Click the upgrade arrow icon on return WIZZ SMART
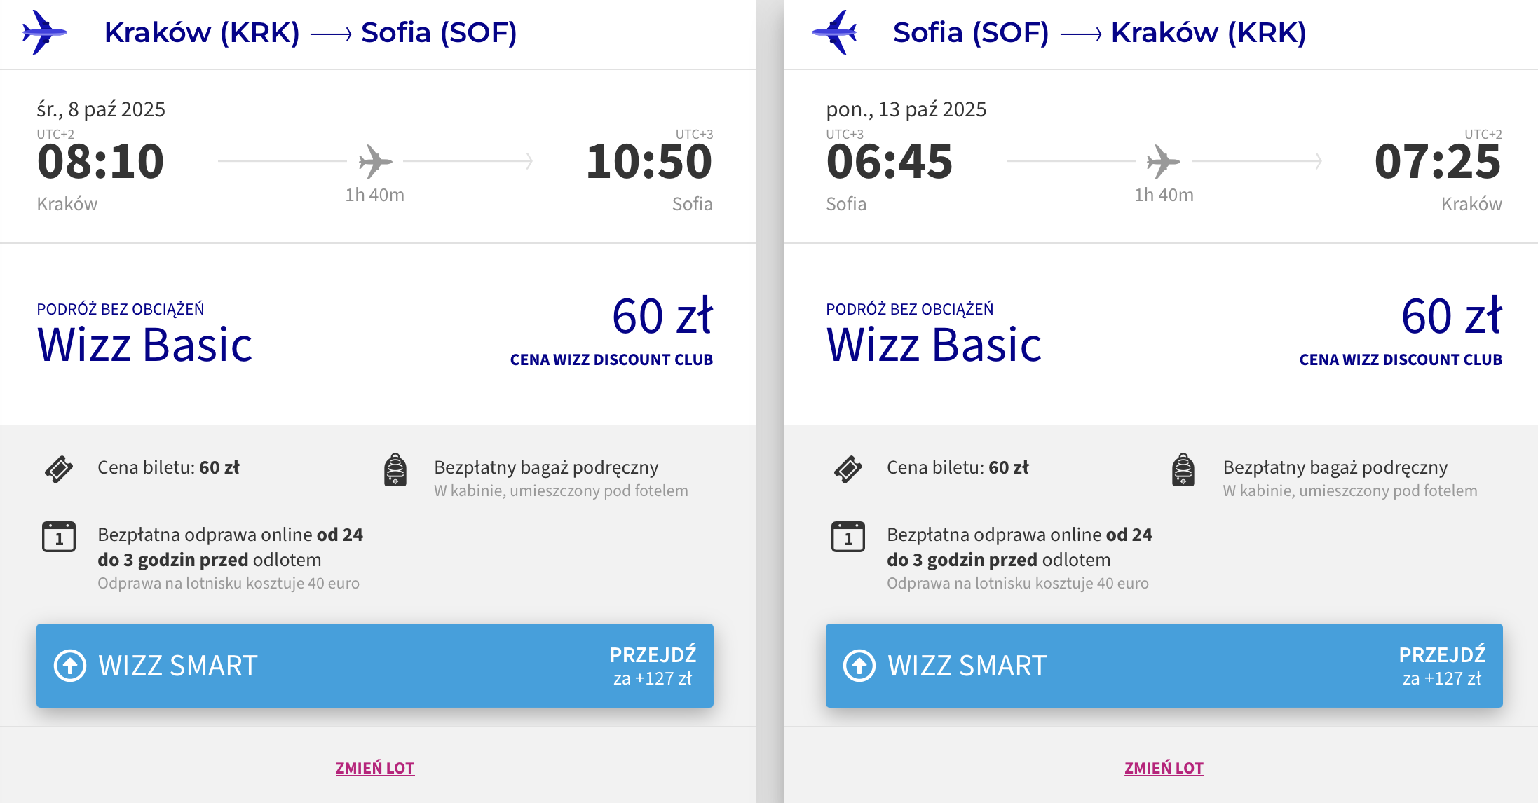 point(859,666)
